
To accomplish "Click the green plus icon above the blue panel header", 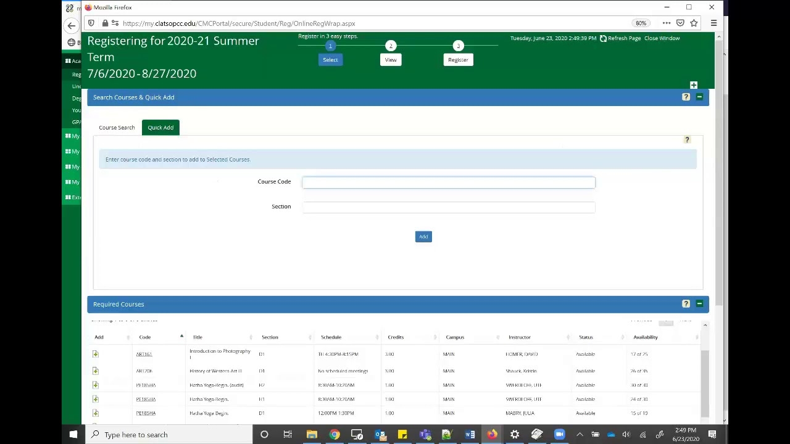I will click(x=693, y=85).
